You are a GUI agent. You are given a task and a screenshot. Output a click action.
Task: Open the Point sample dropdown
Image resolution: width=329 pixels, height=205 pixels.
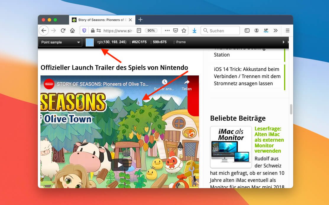coord(60,42)
